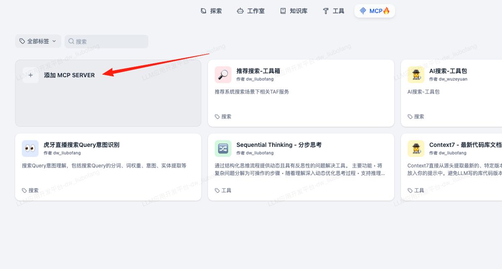
Task: Focus the 搜索 input field
Action: pyautogui.click(x=110, y=42)
